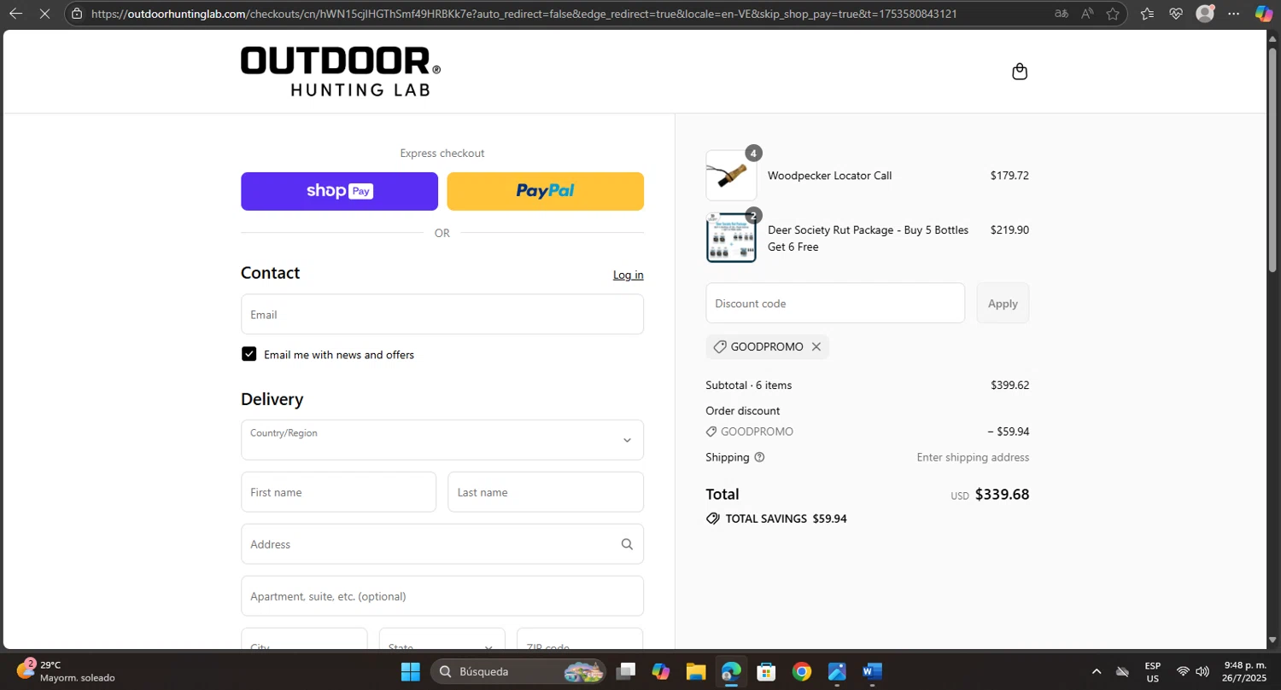Launch Copilot from the taskbar
Screen dimensions: 1281x690
point(661,672)
